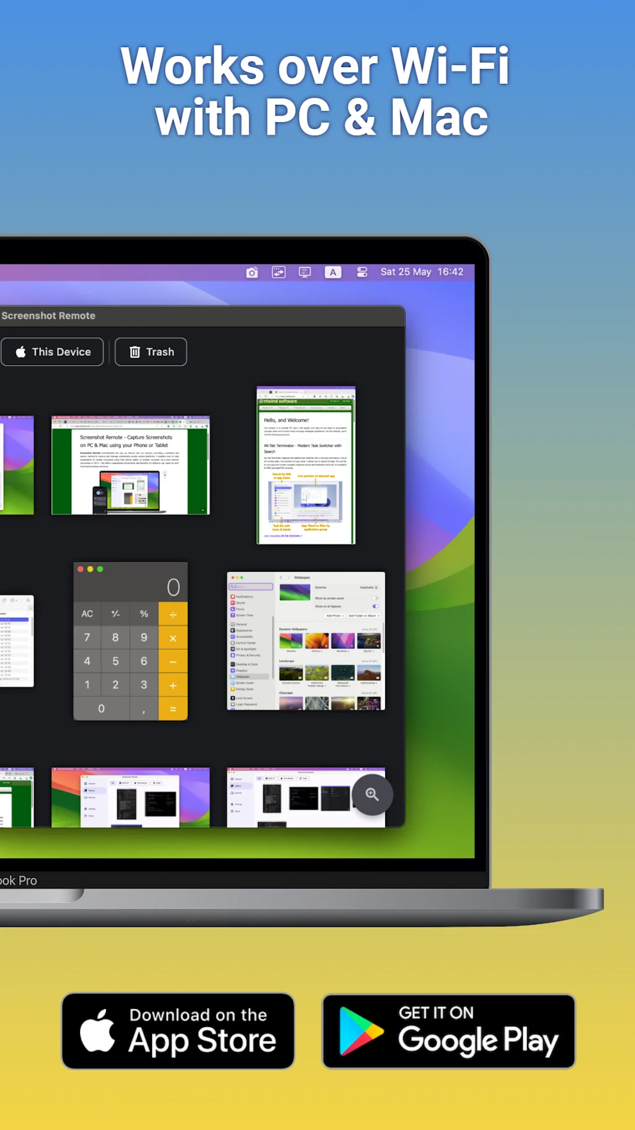Open the Wallpaper settings screenshot thumbnail

point(306,641)
